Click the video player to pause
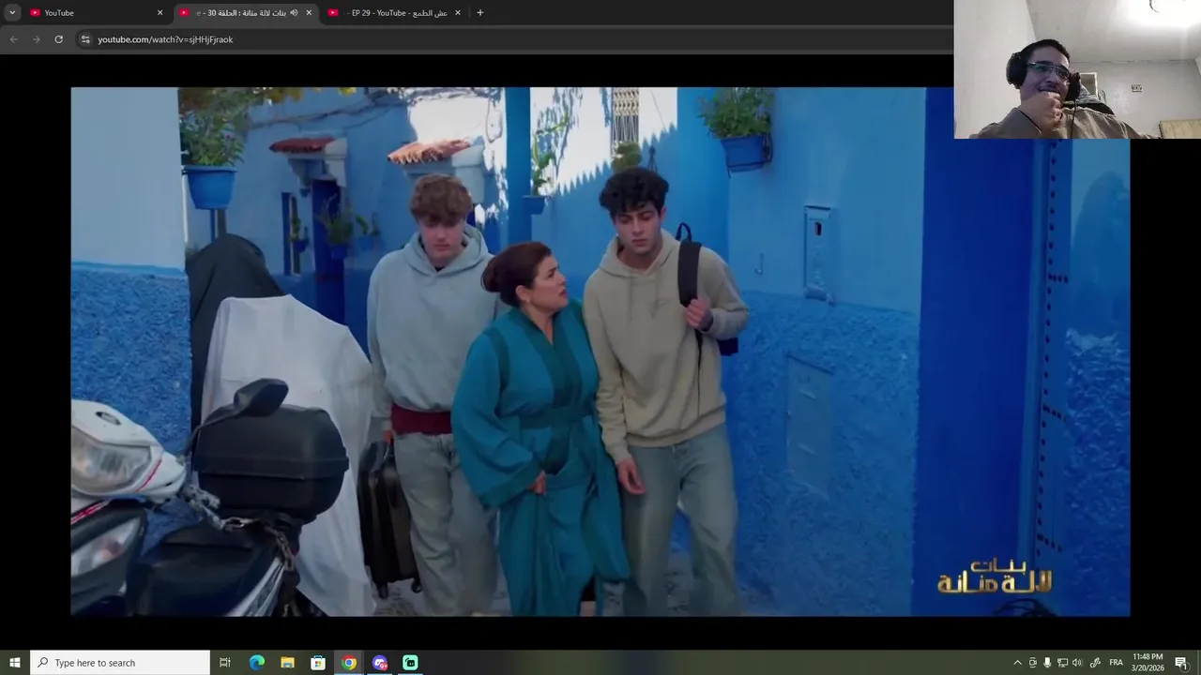 (x=600, y=352)
